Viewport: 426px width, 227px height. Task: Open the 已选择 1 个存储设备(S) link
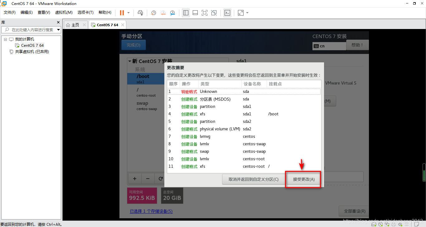point(151,211)
